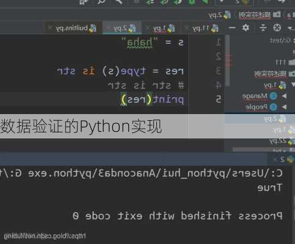295x244 pixels.
Task: Collapse the expanded 1.py node in project tree
Action: [293, 85]
